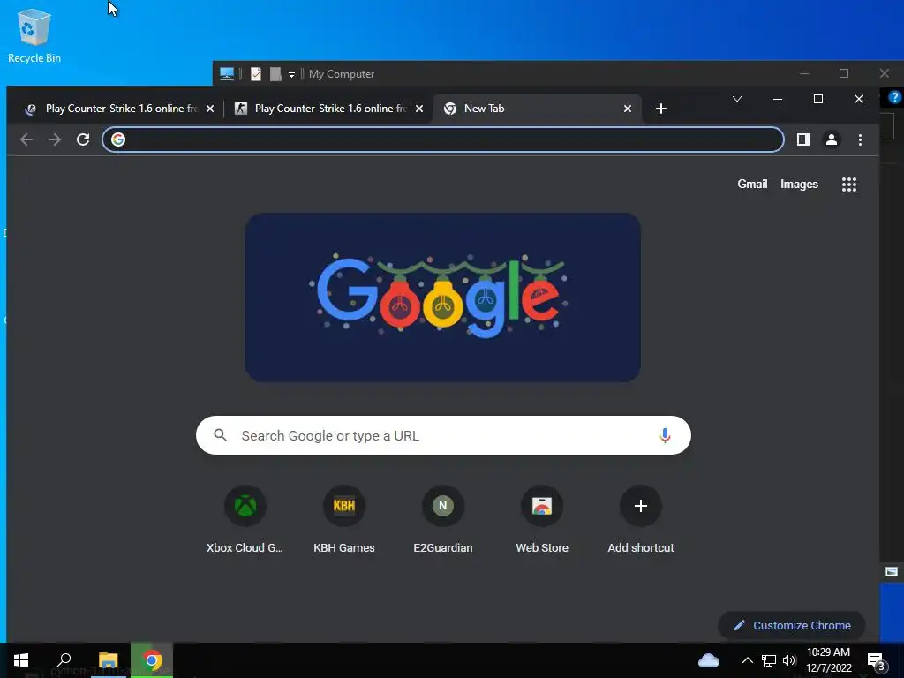The image size is (904, 678).
Task: Close the New Tab tab
Action: tap(628, 109)
